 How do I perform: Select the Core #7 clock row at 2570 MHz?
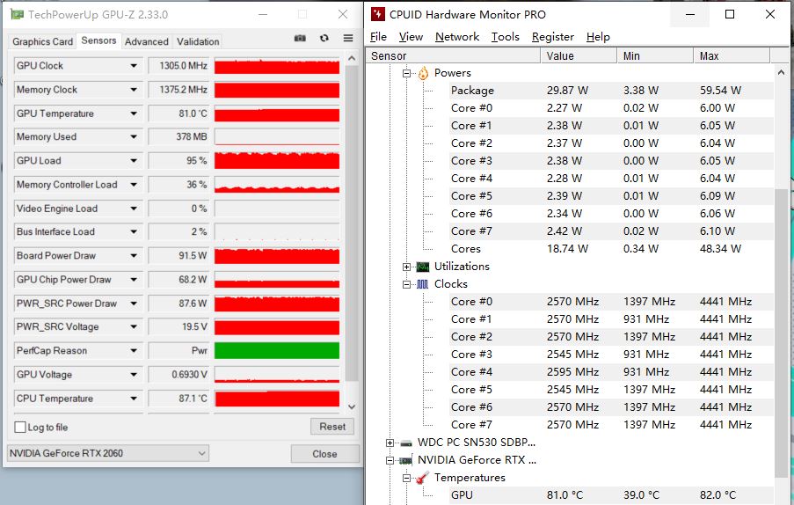tap(611, 425)
